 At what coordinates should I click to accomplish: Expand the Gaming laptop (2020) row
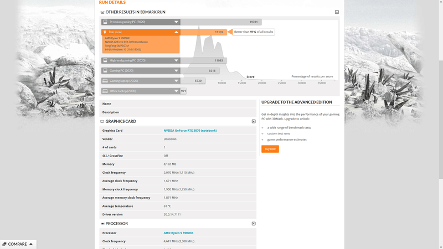click(x=176, y=81)
